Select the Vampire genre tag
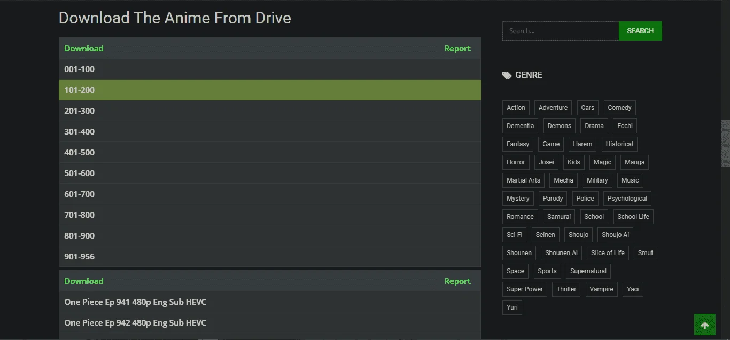The height and width of the screenshot is (340, 730). (602, 289)
